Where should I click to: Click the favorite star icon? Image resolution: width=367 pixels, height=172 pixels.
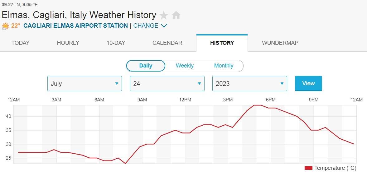coord(163,15)
